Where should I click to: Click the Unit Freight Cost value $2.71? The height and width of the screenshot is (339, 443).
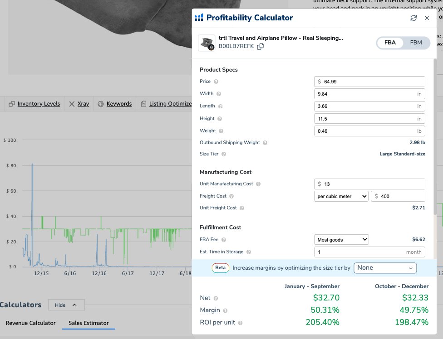(418, 208)
